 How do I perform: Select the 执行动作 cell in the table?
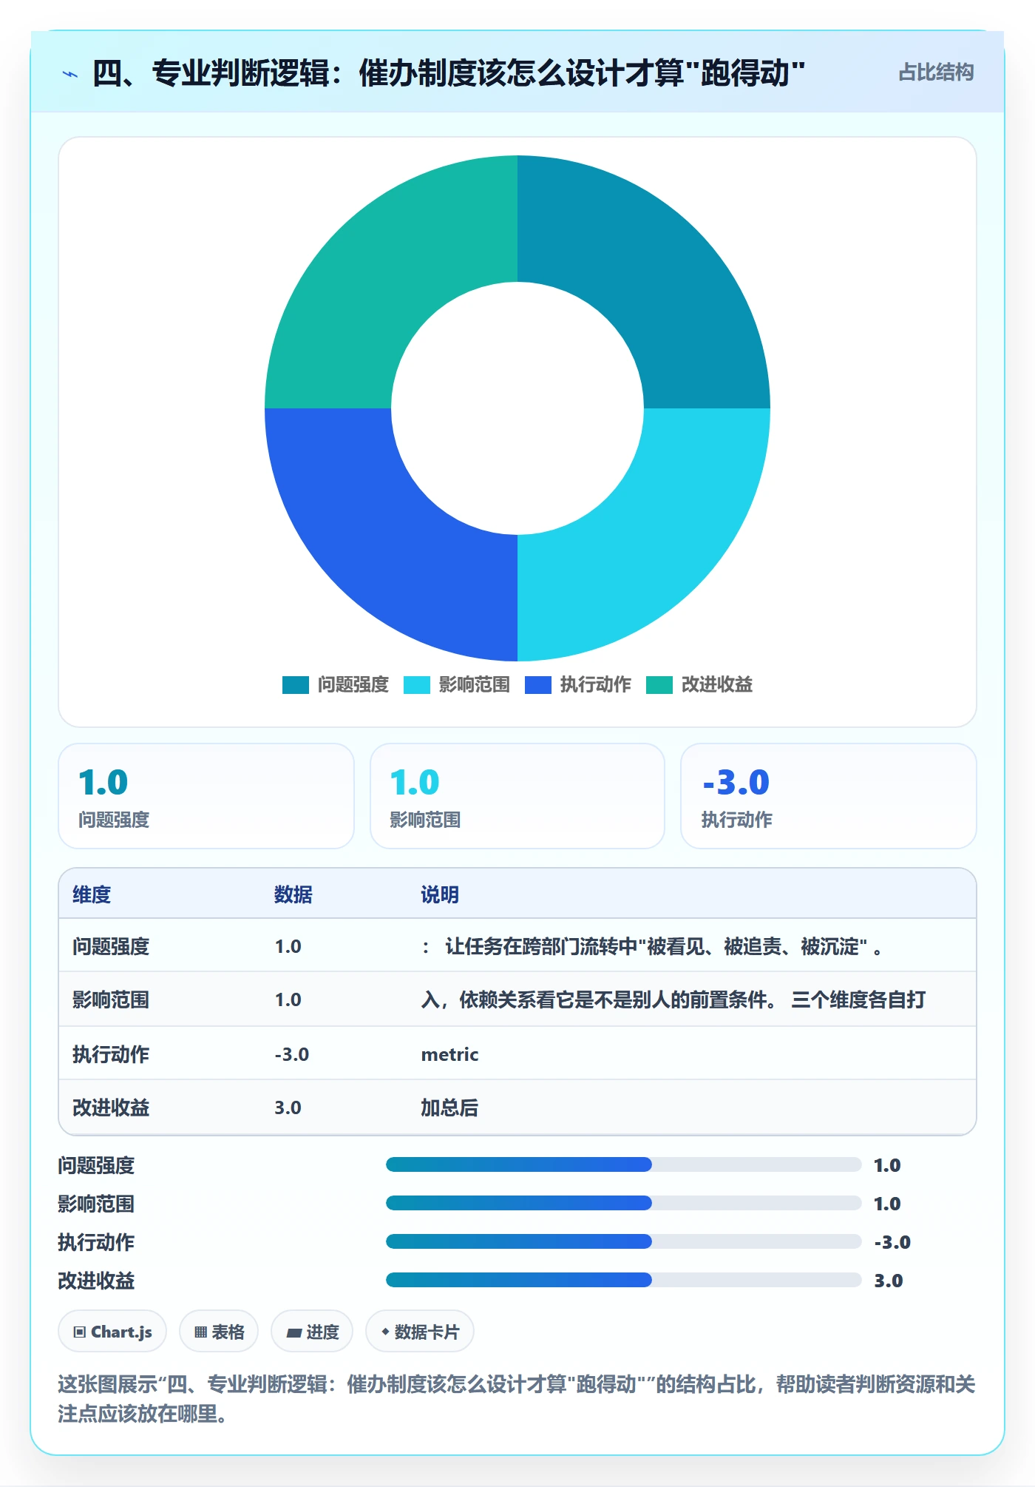pos(111,1054)
